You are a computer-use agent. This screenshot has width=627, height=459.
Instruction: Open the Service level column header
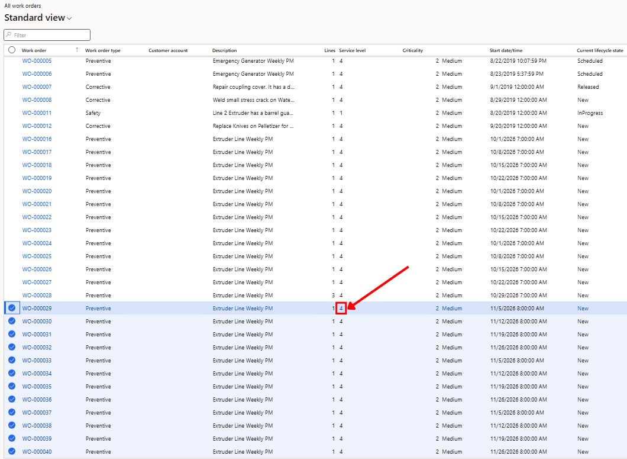[353, 50]
